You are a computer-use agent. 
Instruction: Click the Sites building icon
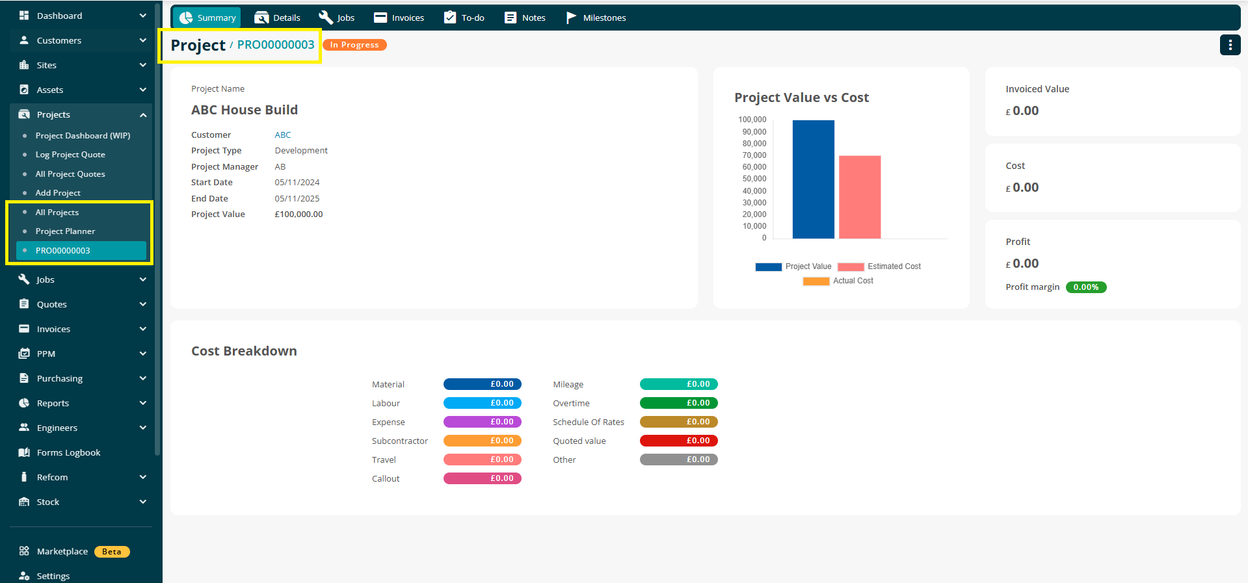tap(24, 65)
